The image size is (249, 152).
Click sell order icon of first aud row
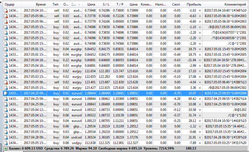click(6, 11)
